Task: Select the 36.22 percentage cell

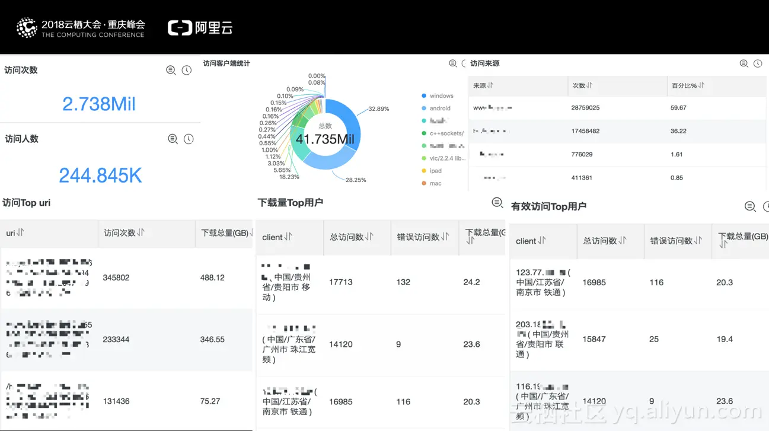Action: tap(678, 131)
